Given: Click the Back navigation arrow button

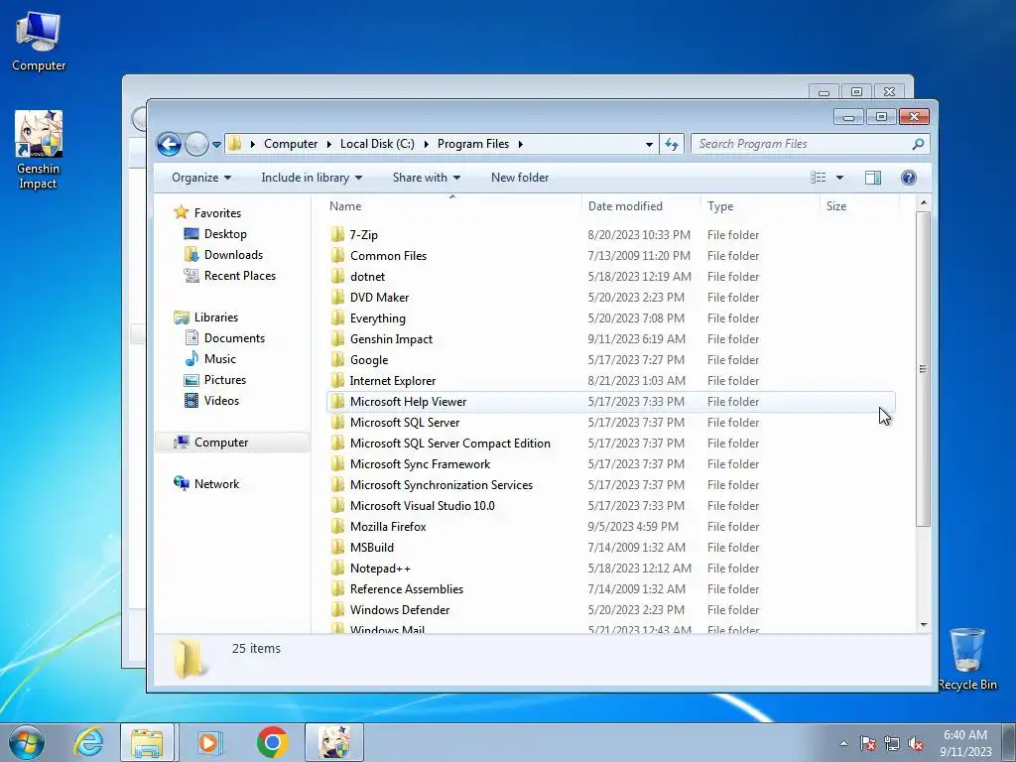Looking at the screenshot, I should (169, 144).
